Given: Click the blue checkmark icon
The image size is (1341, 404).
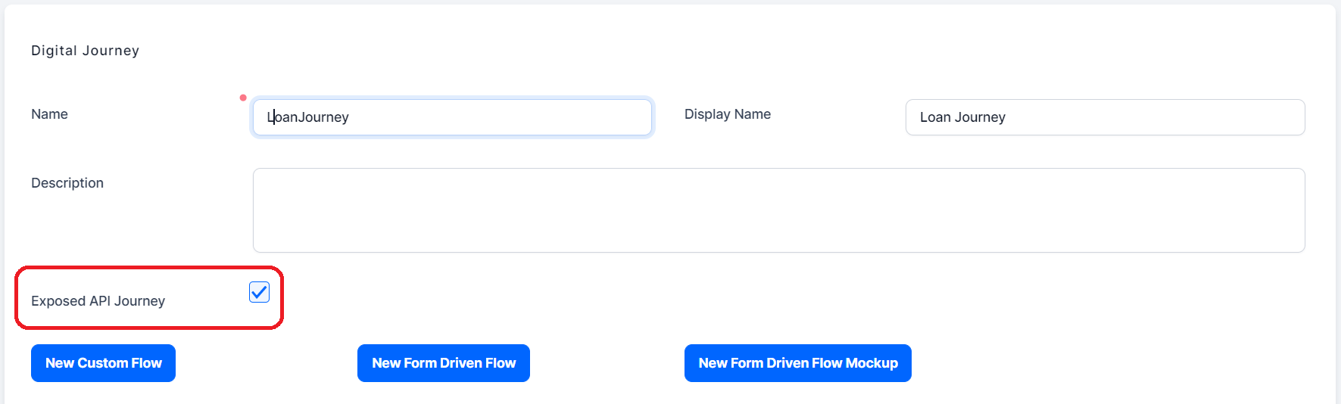Looking at the screenshot, I should click(x=259, y=292).
